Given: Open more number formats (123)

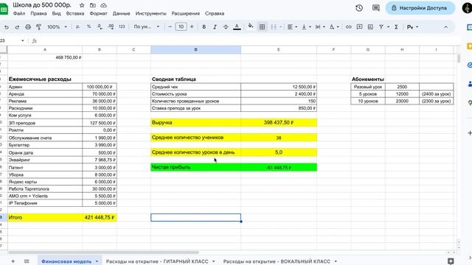Looking at the screenshot, I should [x=122, y=26].
